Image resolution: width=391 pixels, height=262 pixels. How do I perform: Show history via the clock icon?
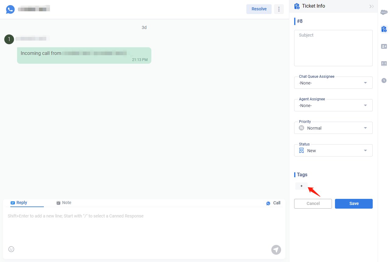(x=384, y=81)
